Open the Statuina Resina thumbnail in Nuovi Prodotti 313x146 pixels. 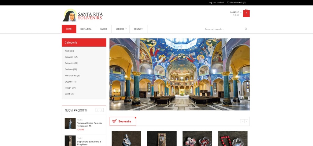70,123
